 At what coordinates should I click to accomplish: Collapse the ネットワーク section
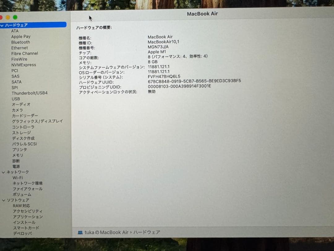click(x=3, y=172)
